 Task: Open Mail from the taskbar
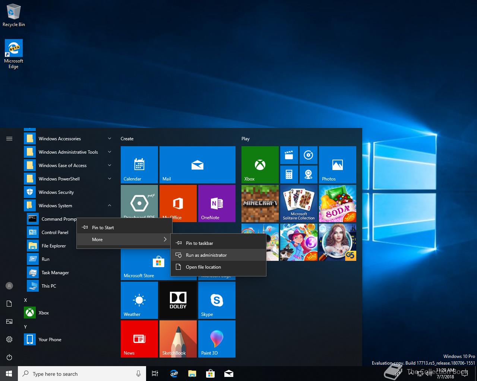pyautogui.click(x=229, y=374)
